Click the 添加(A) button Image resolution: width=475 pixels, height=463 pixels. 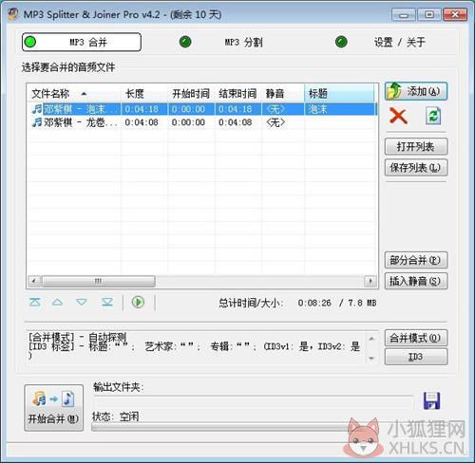click(416, 91)
